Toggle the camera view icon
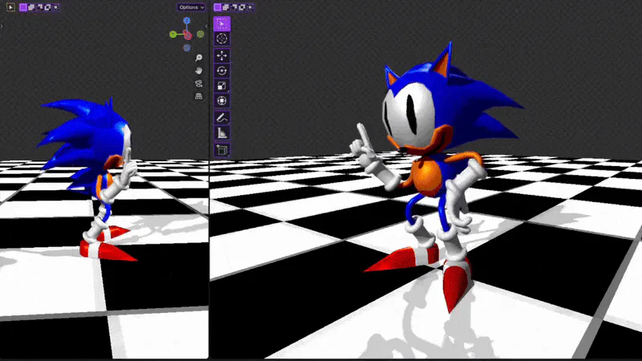The height and width of the screenshot is (361, 642). pyautogui.click(x=198, y=83)
